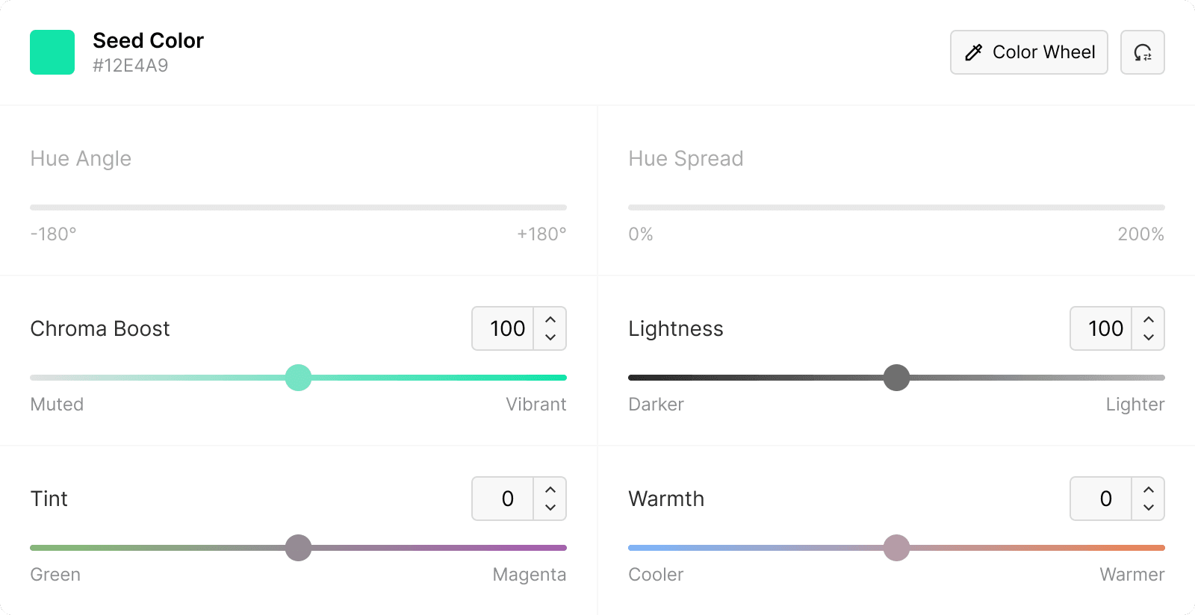Lower Warmth value with down chevron
The height and width of the screenshot is (615, 1195).
(x=1149, y=508)
